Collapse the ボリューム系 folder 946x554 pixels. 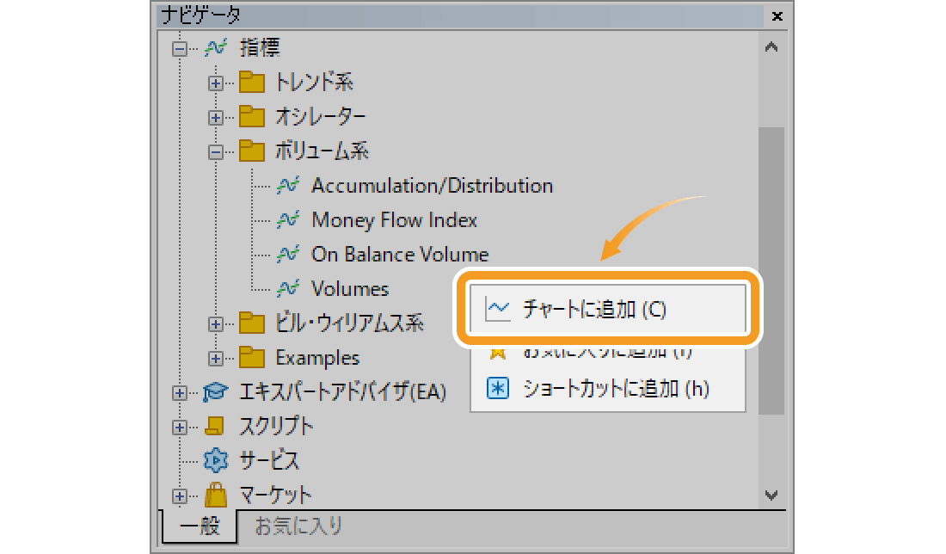click(x=215, y=151)
